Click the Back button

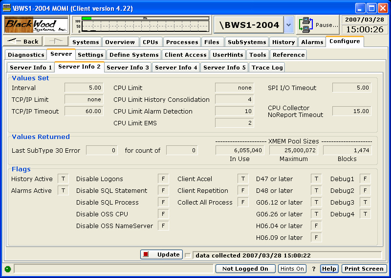tap(22, 41)
